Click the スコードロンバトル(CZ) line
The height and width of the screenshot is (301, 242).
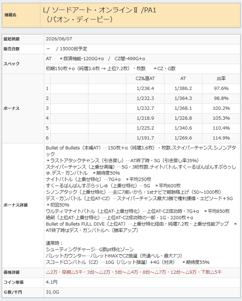click(127, 262)
